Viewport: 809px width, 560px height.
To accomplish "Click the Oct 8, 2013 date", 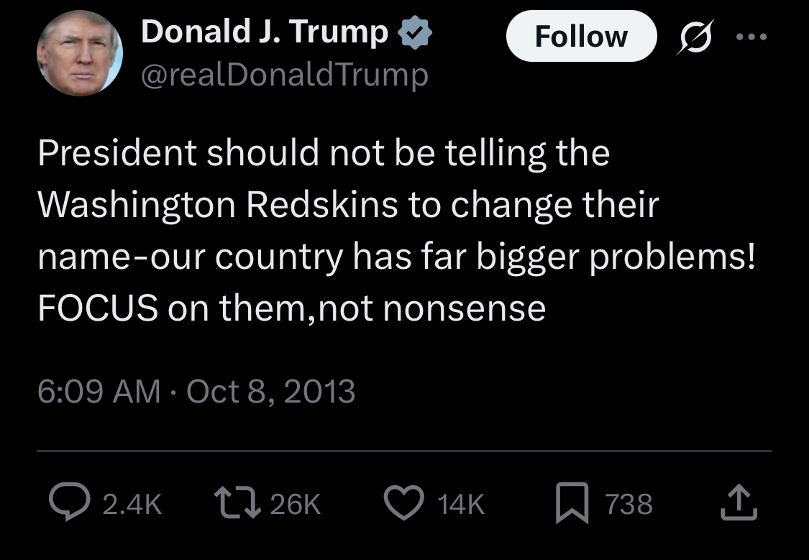I will coord(270,391).
